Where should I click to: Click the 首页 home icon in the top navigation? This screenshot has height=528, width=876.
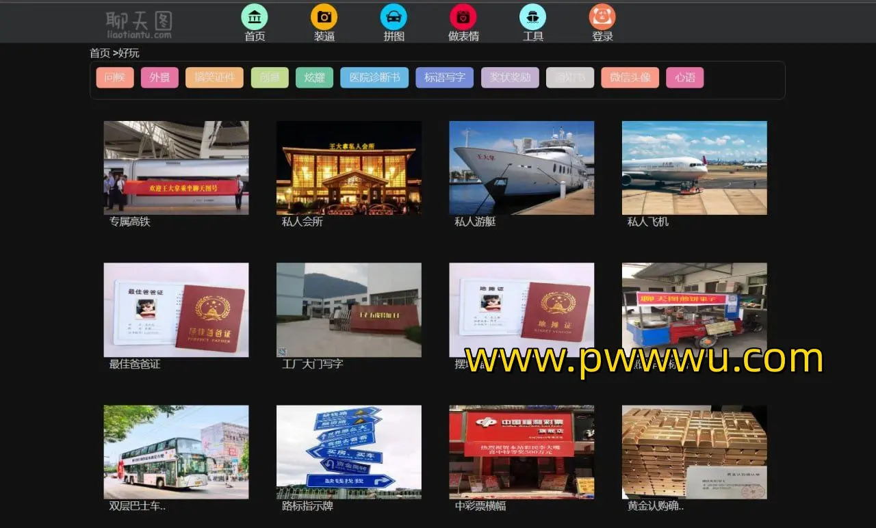(255, 17)
